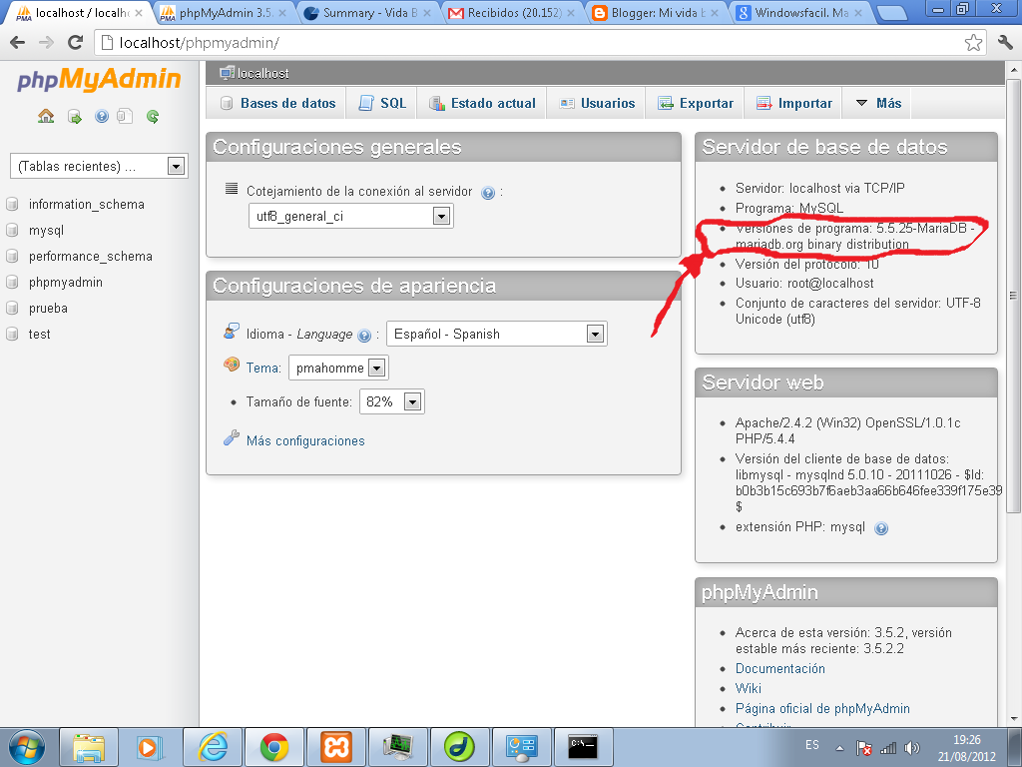Open Página oficial de phpMyAdmin link

coord(822,708)
